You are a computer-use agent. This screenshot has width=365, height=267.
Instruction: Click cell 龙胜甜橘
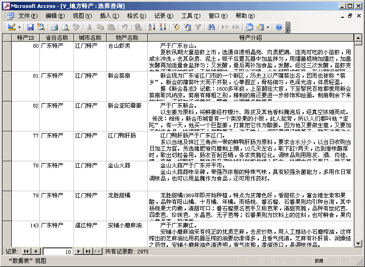click(127, 206)
